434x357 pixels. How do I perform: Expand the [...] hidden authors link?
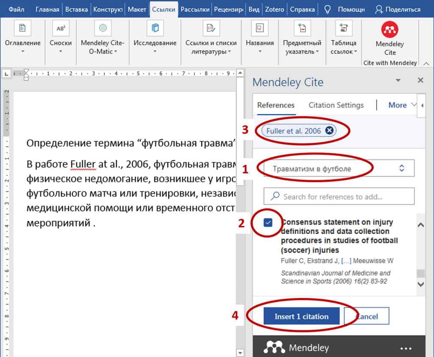tap(346, 261)
